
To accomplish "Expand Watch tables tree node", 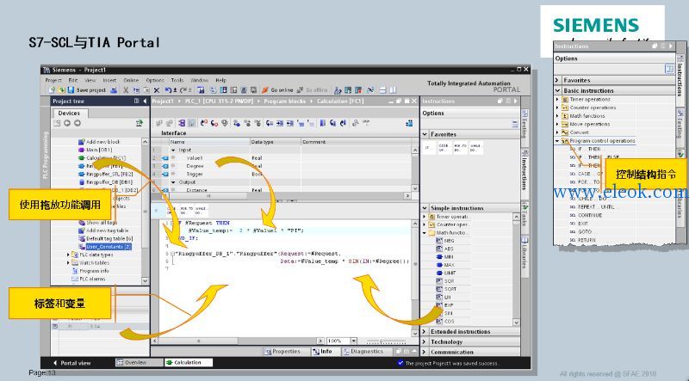I will (68, 263).
